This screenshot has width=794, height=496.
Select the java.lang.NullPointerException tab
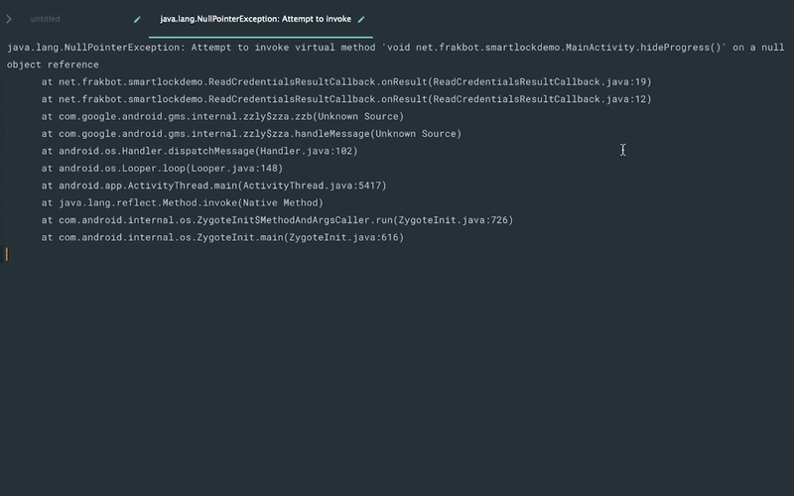[255, 19]
